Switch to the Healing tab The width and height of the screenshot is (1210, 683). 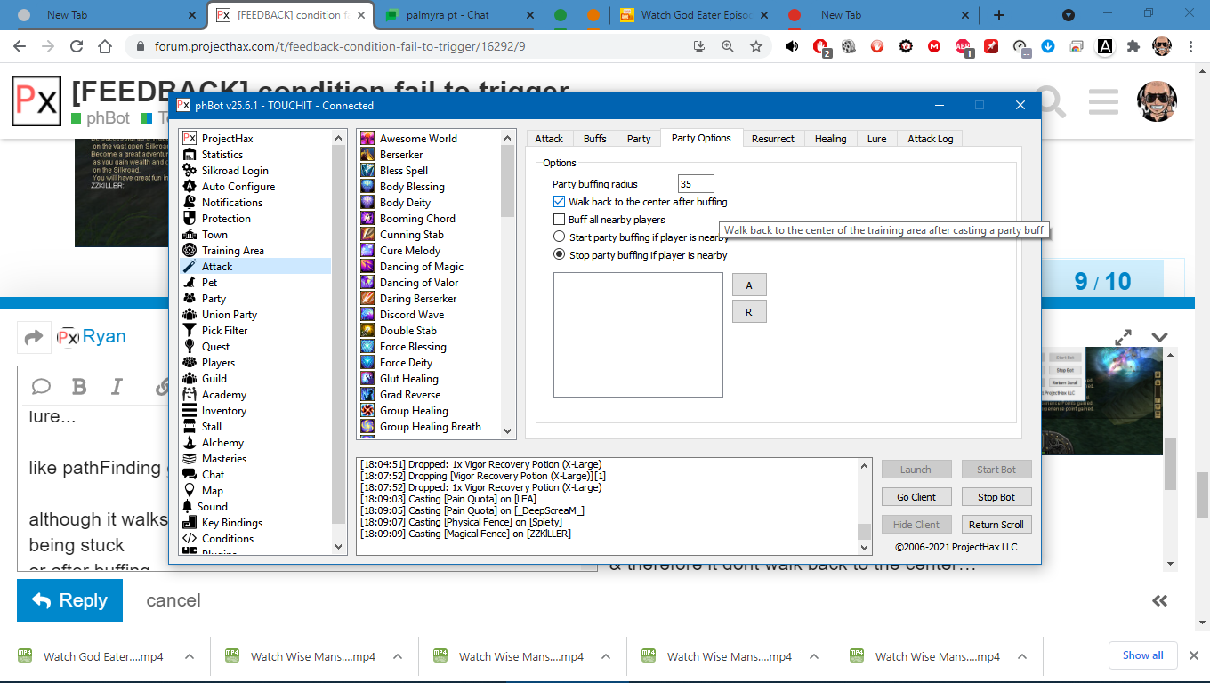[830, 139]
